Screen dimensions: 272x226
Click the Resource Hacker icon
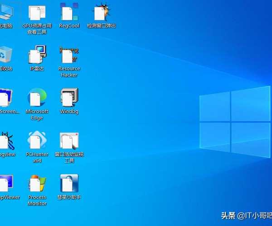(x=69, y=55)
